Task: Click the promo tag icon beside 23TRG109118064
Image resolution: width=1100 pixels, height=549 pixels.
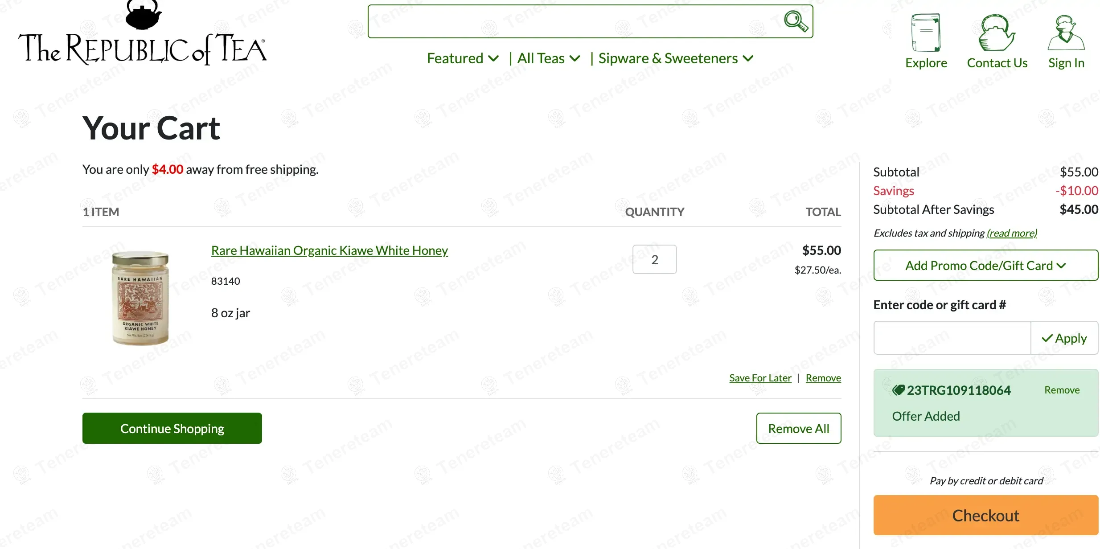Action: [x=898, y=390]
